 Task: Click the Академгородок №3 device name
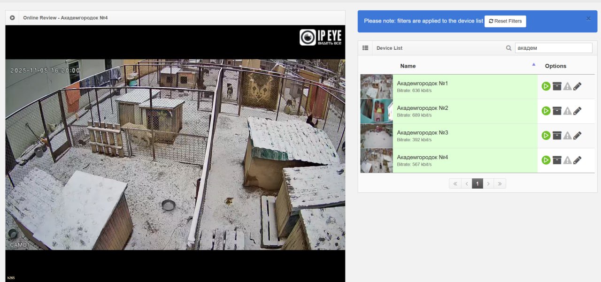click(x=422, y=133)
